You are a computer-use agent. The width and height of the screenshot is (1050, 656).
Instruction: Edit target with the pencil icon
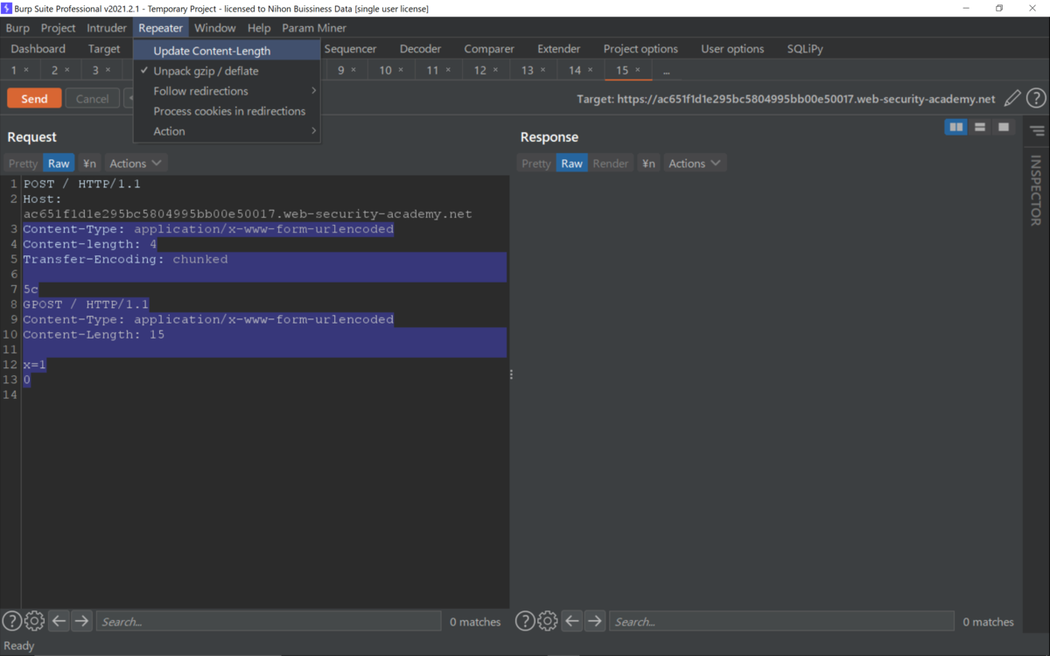coord(1012,99)
